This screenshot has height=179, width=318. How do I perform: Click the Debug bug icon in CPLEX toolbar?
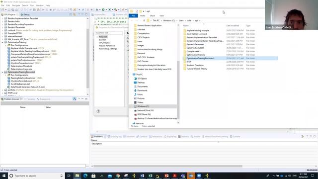(97, 9)
